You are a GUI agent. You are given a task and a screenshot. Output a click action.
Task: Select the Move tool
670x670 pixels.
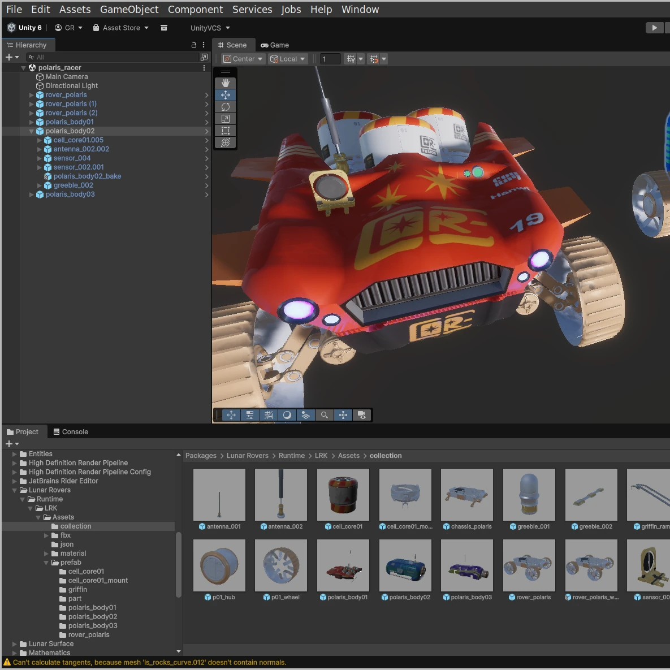pyautogui.click(x=225, y=95)
